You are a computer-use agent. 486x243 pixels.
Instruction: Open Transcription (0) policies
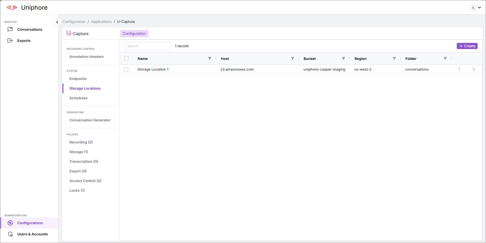(x=84, y=161)
